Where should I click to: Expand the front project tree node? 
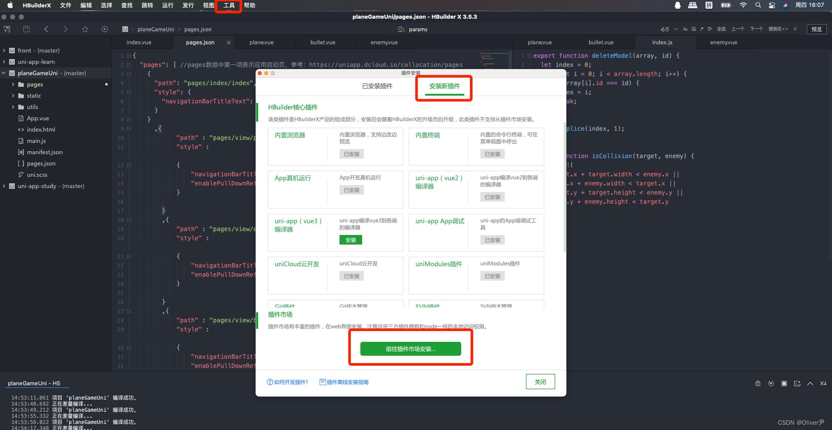(4, 50)
